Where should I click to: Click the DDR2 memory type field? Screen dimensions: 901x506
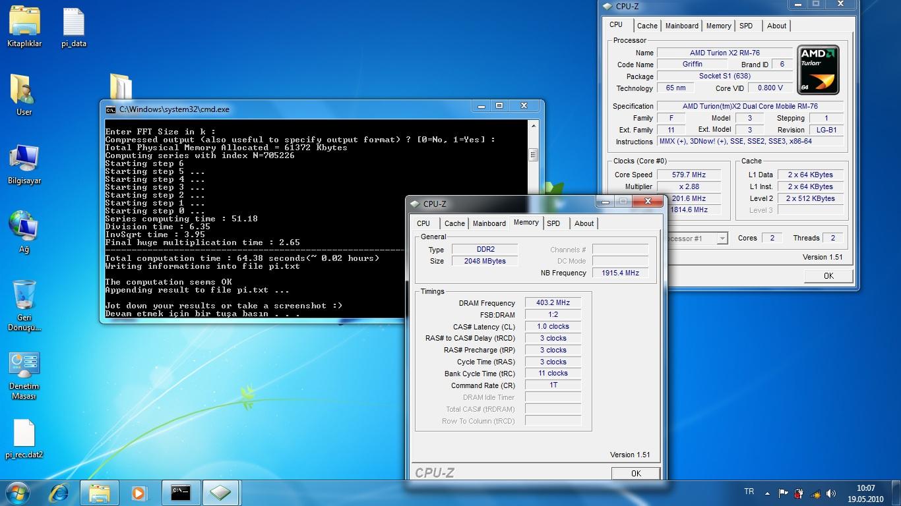click(485, 250)
